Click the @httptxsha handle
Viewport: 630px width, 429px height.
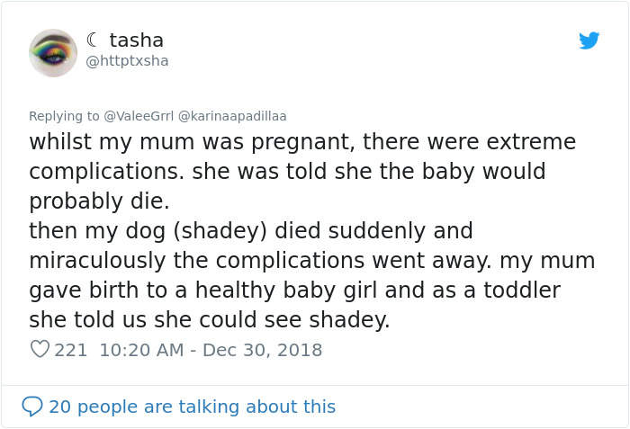coord(127,61)
